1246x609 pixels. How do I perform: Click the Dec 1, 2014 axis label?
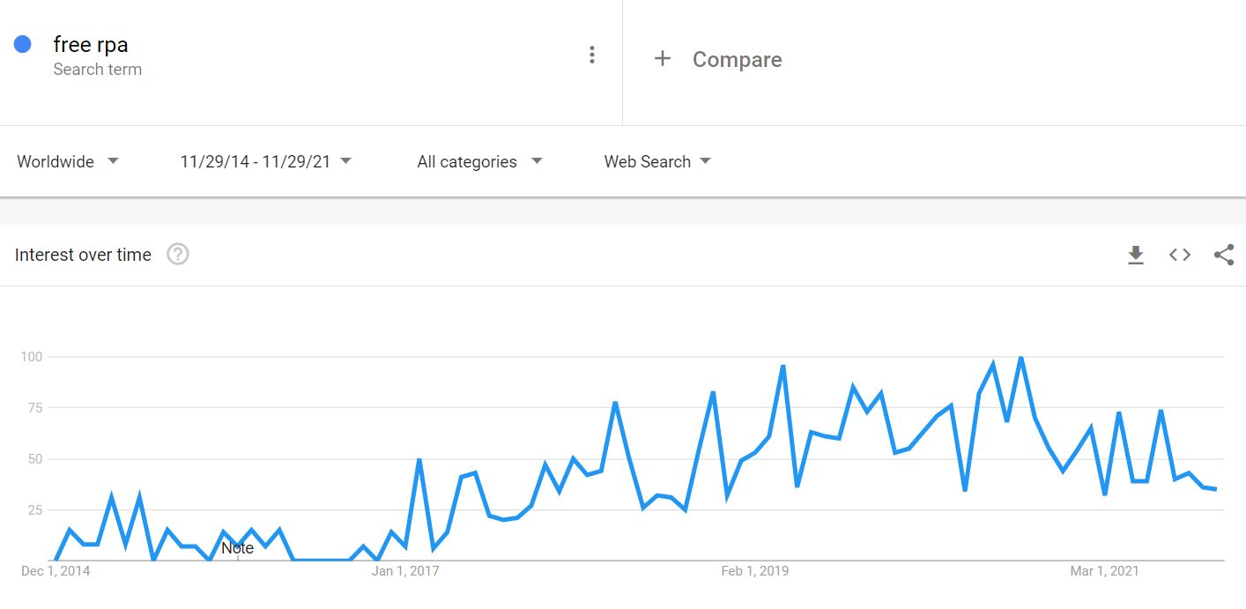pos(56,571)
